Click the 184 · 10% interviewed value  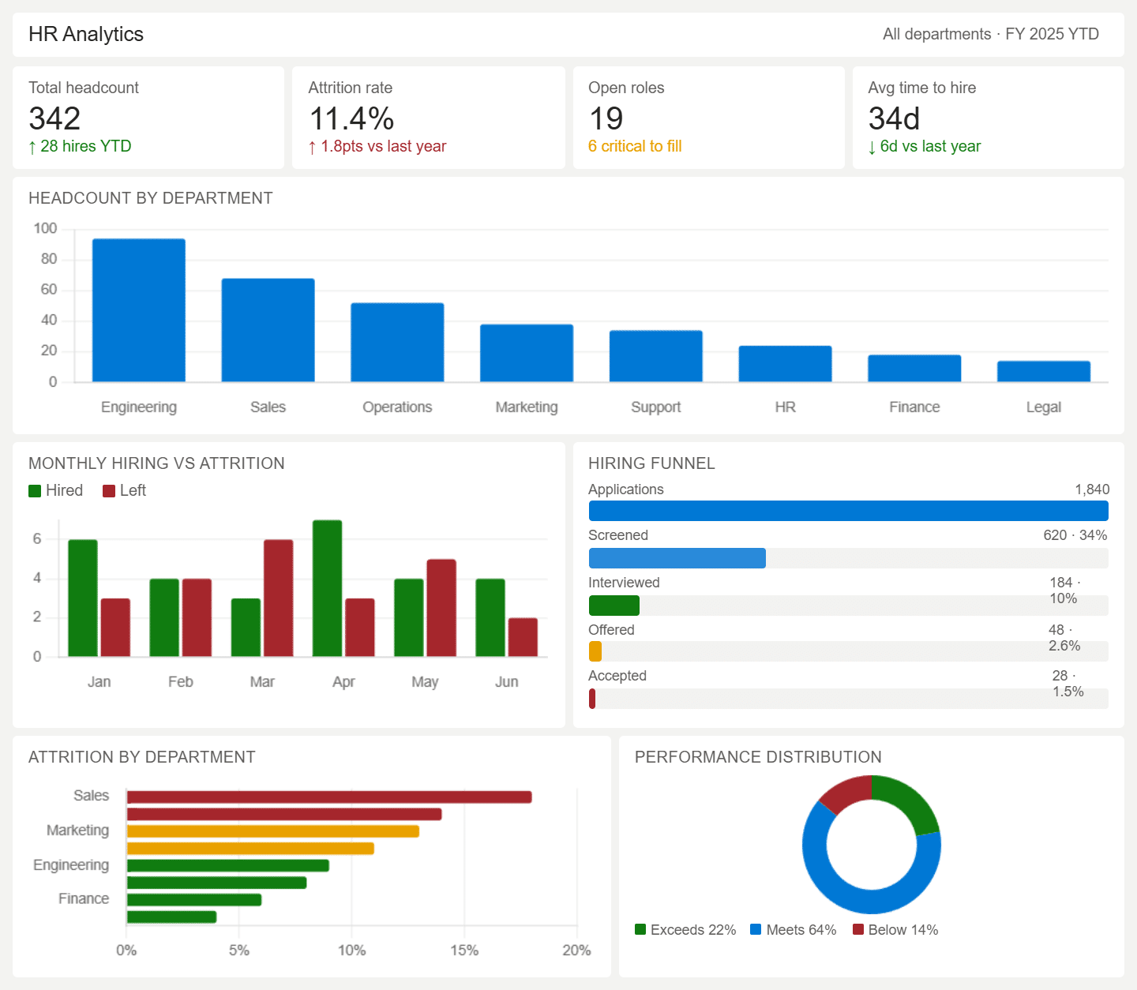tap(1064, 591)
